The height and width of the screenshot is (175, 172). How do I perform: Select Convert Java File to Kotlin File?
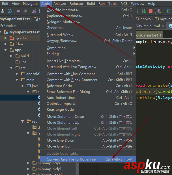tap(88, 159)
